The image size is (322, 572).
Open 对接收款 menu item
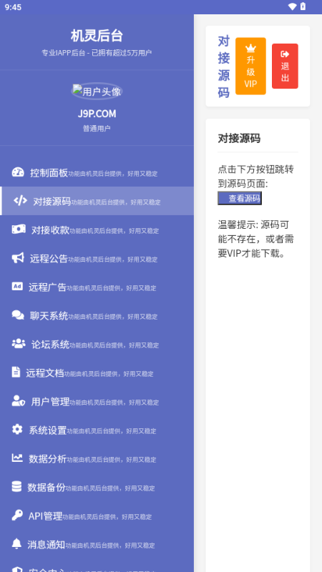coord(97,230)
